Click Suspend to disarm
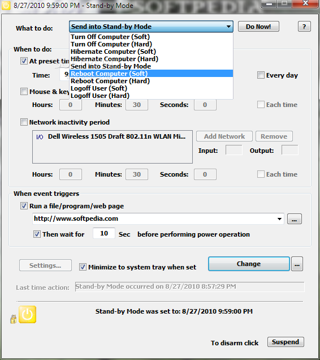Image resolution: width=320 pixels, height=360 pixels. (286, 342)
